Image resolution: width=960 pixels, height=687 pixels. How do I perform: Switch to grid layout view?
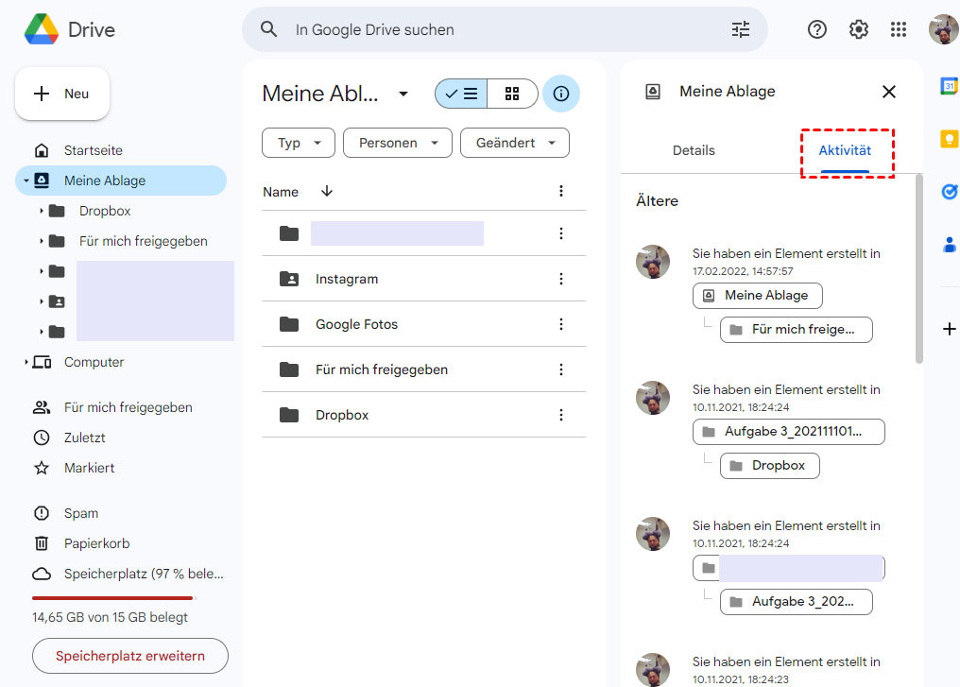point(512,94)
